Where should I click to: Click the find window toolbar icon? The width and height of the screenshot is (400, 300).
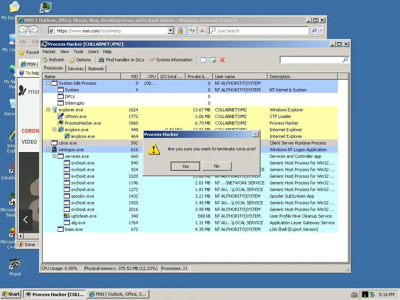pyautogui.click(x=203, y=60)
